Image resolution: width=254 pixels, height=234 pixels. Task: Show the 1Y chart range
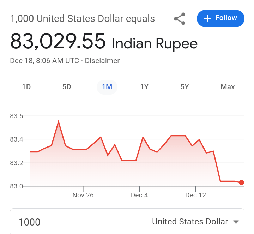144,87
